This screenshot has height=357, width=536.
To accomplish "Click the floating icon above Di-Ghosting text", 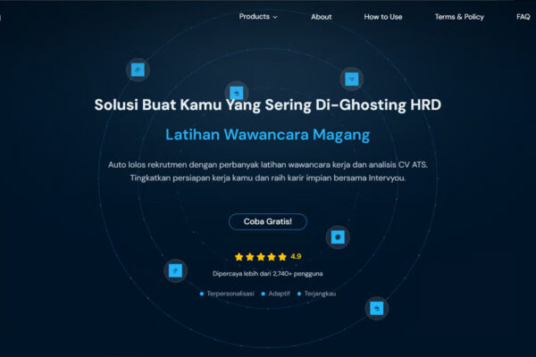I will click(352, 79).
